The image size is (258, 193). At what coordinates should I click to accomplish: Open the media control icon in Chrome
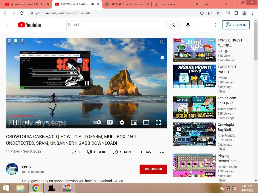pyautogui.click(x=228, y=13)
